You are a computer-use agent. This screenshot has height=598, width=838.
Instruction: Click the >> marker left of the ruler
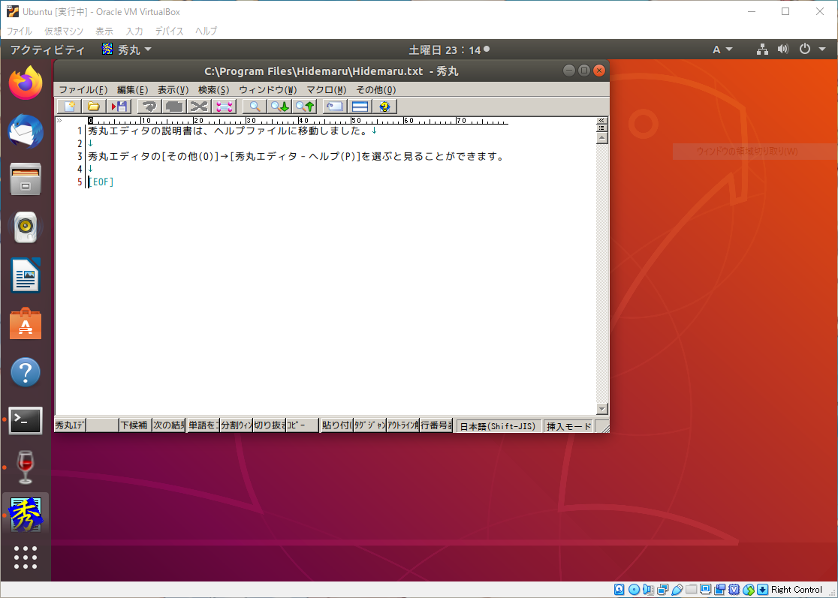coord(59,121)
